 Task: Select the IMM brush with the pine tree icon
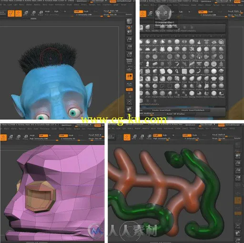point(221,64)
